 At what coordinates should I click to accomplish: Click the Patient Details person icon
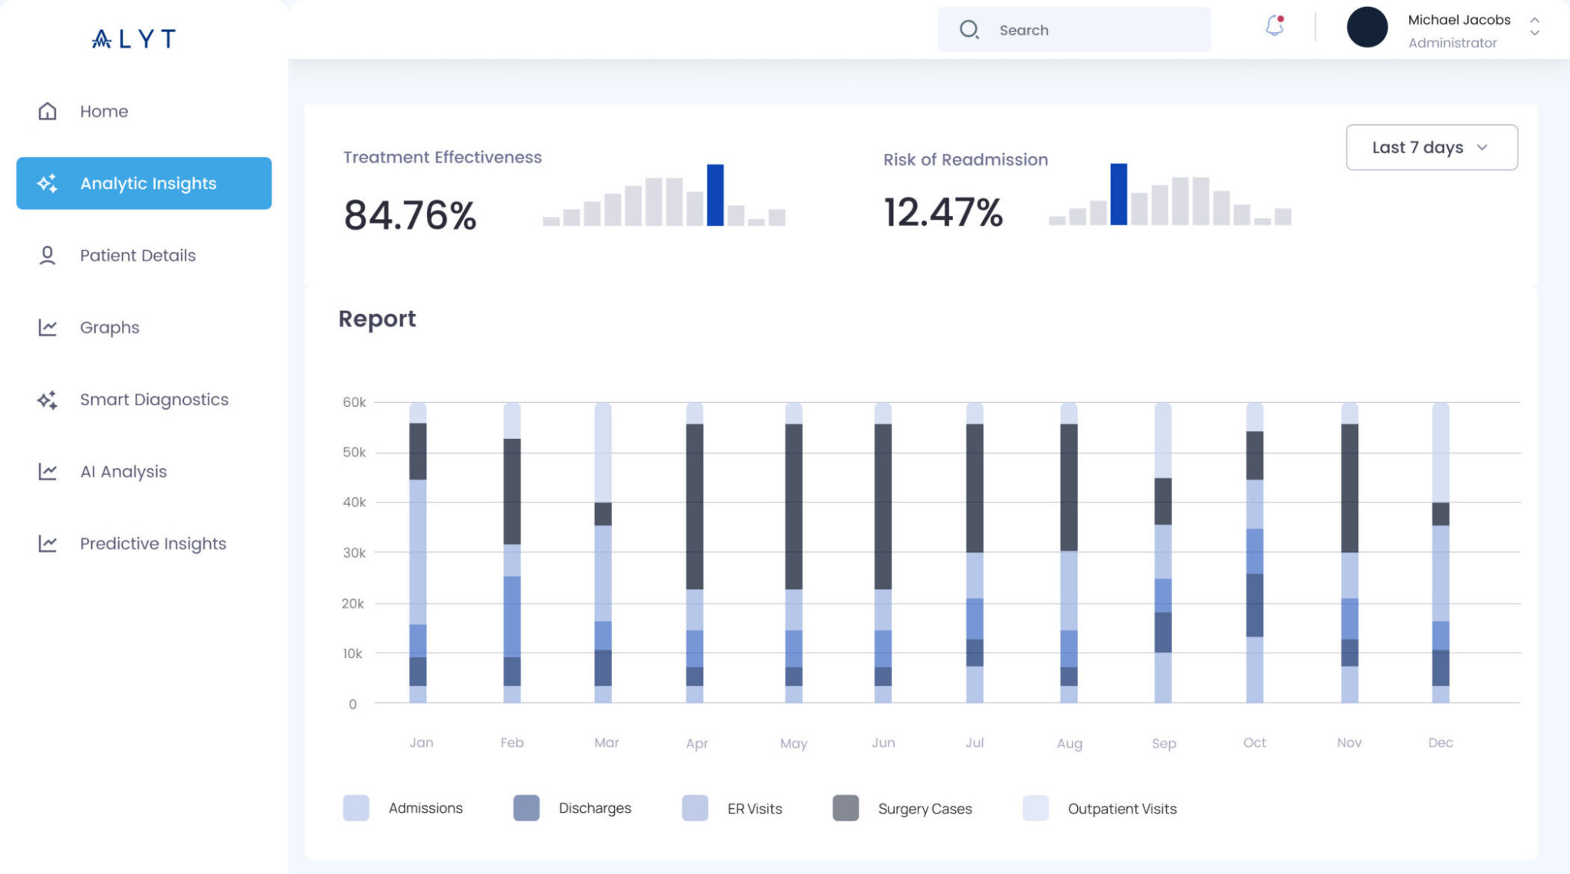click(x=48, y=255)
